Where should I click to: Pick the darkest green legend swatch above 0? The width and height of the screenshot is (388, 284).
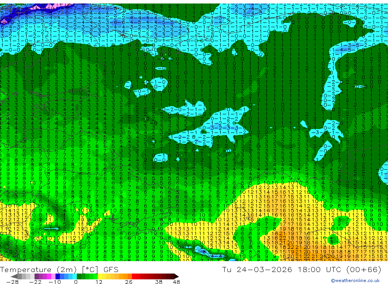[x=79, y=277]
